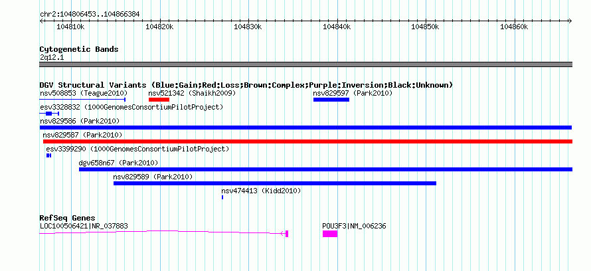Screen dimensions: 591x271
Task: Click the chr2:104806453..104866384 coordinate text
Action: click(x=90, y=15)
